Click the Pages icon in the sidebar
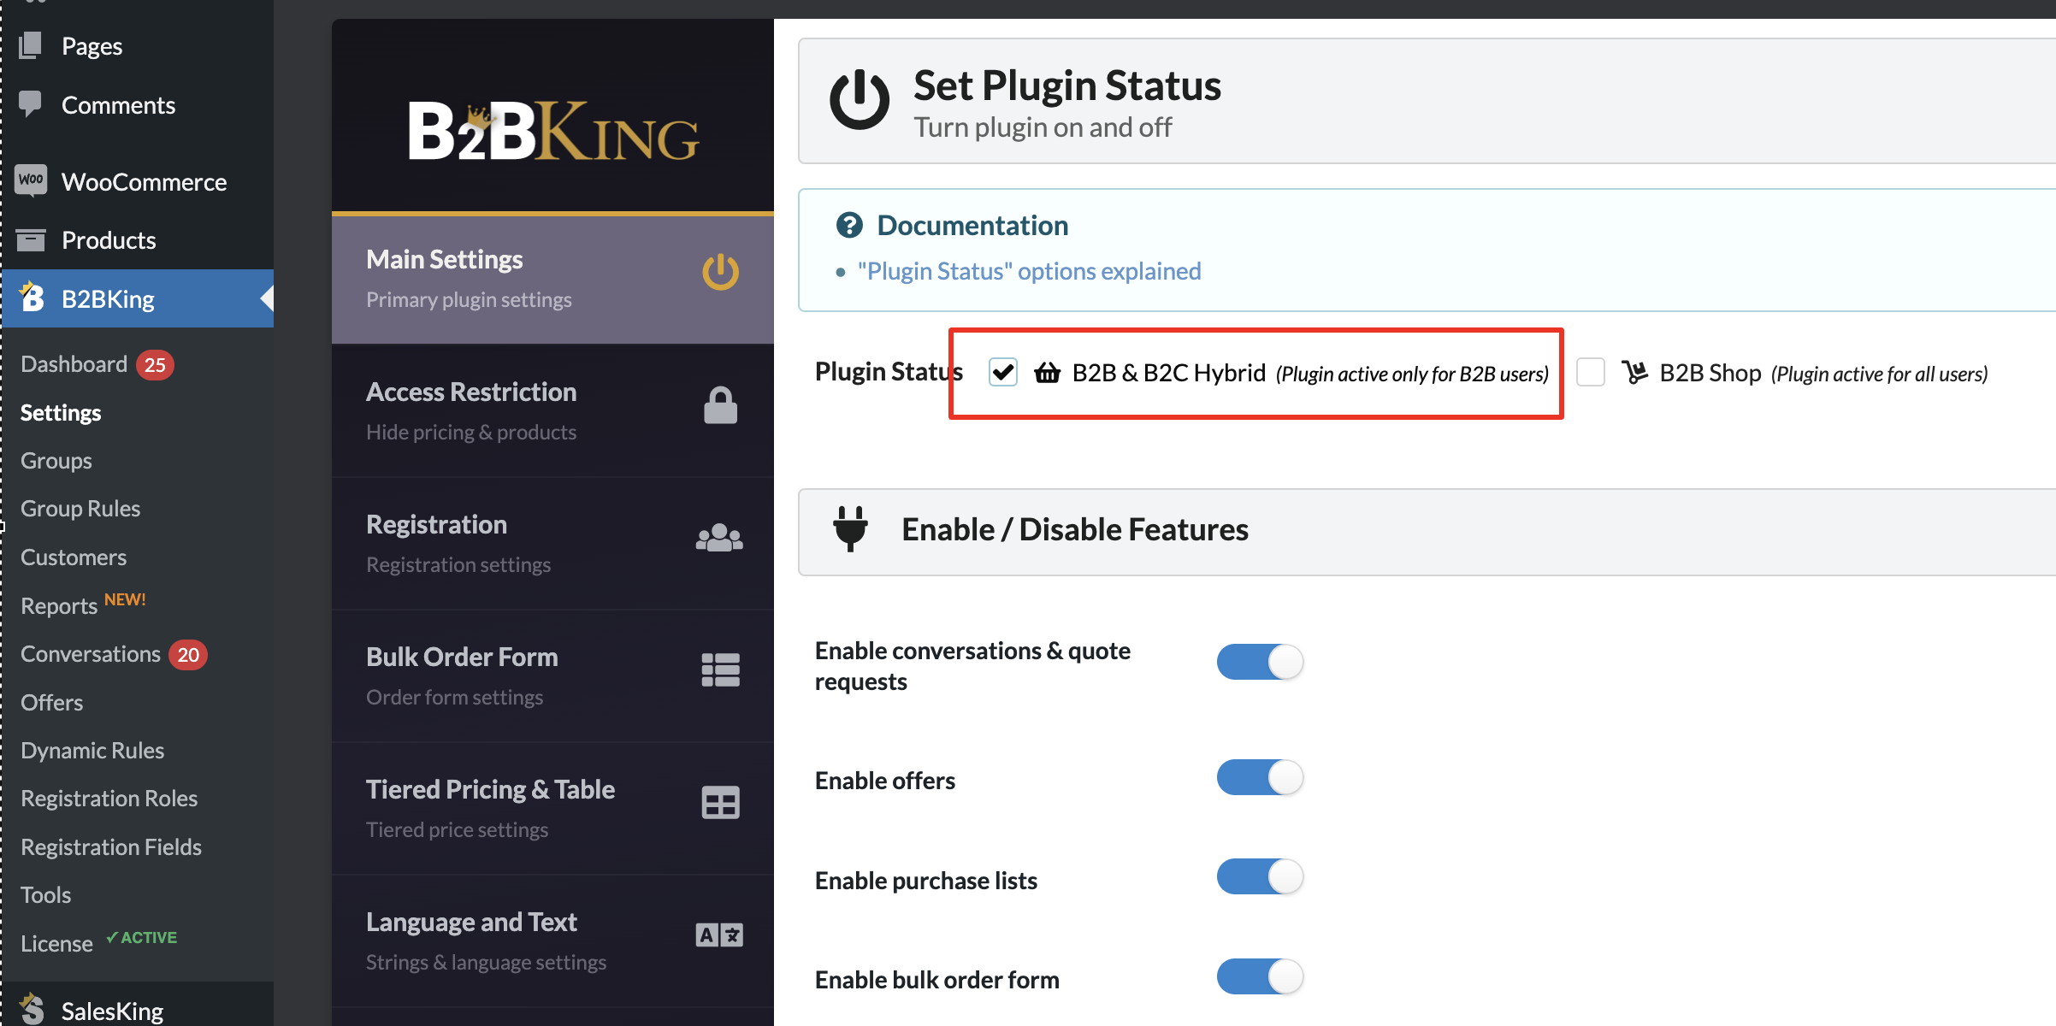The image size is (2056, 1026). (x=31, y=45)
